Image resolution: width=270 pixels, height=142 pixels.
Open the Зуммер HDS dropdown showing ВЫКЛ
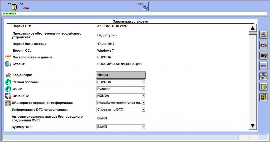[121, 127]
